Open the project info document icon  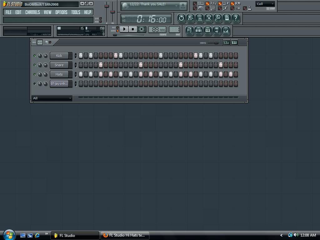tap(227, 18)
